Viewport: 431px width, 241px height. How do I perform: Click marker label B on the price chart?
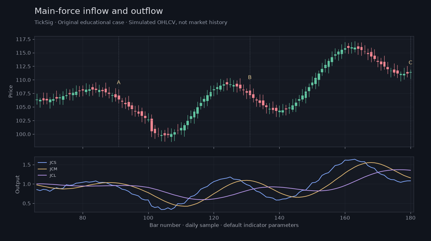tap(250, 78)
